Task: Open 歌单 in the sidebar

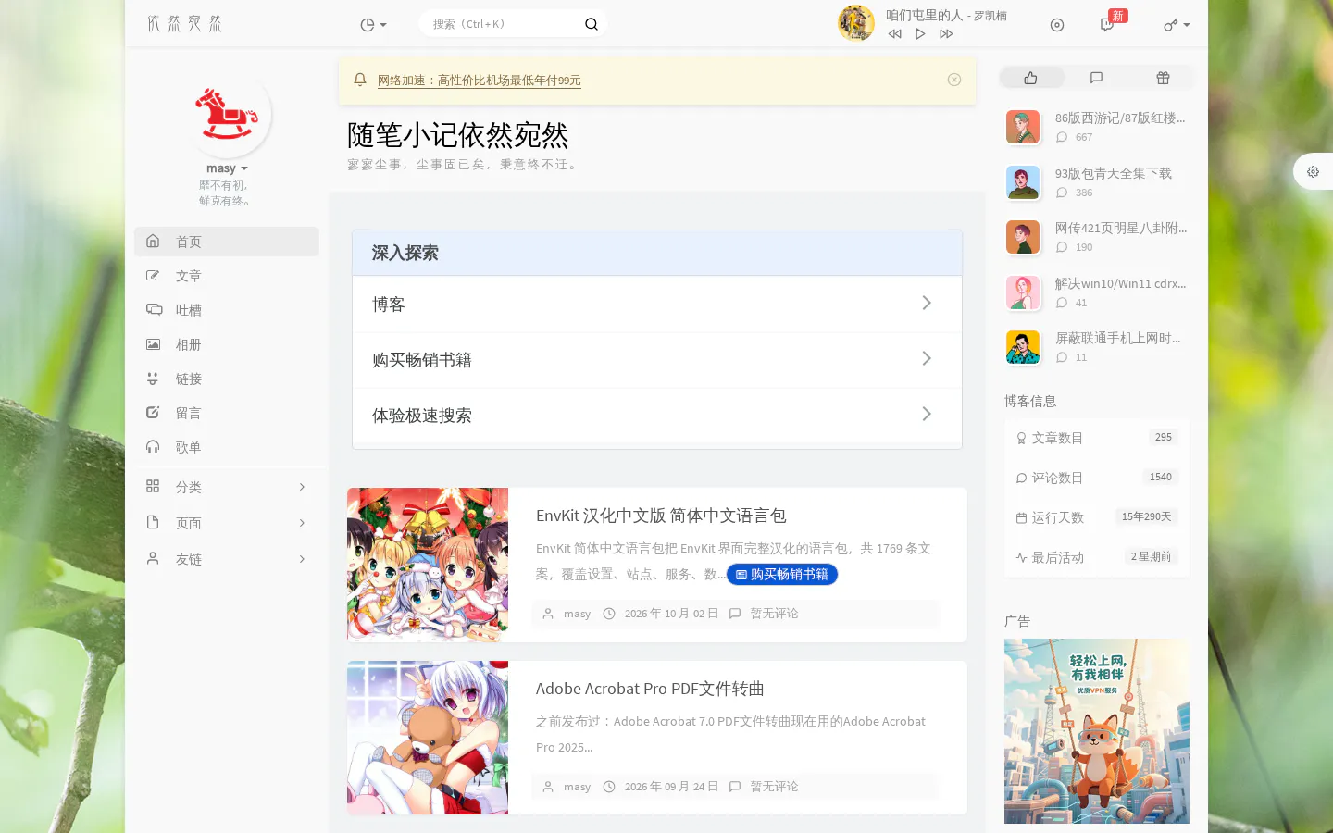Action: point(227,447)
